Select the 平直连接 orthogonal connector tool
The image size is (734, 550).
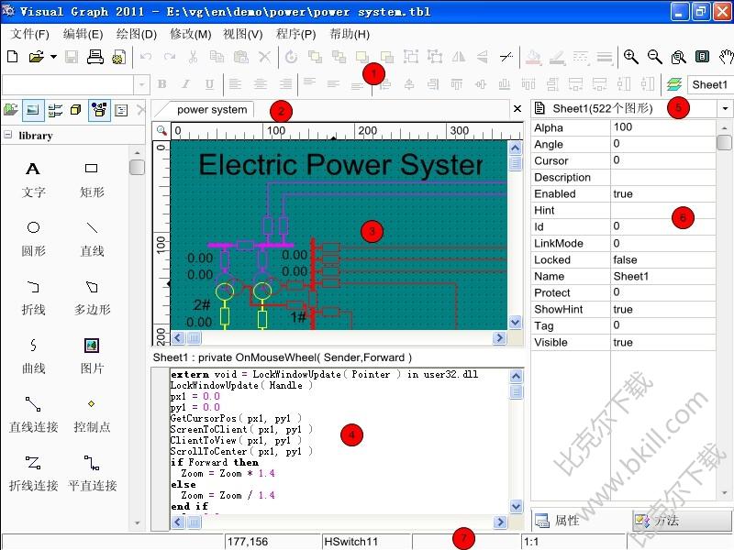click(92, 473)
